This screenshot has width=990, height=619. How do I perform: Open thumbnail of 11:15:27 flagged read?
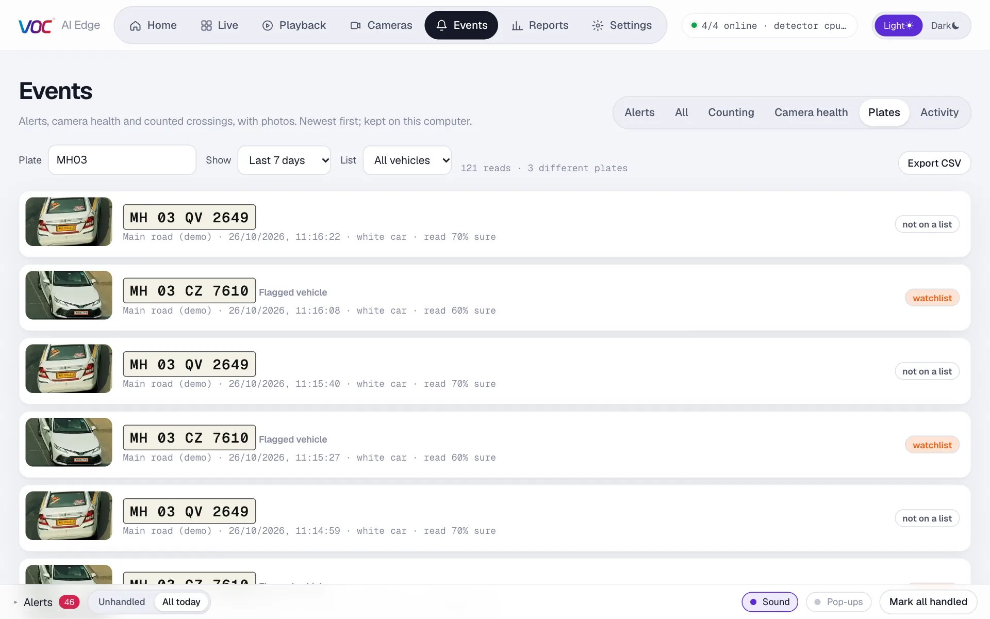(69, 442)
